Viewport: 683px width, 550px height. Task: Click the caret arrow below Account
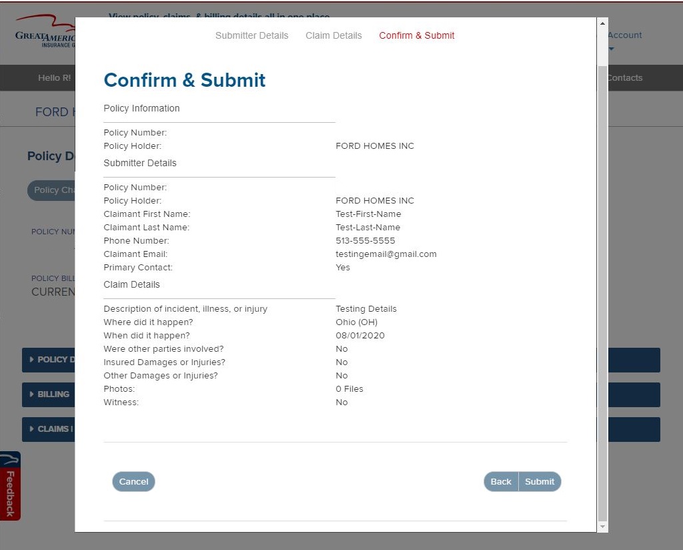click(611, 49)
